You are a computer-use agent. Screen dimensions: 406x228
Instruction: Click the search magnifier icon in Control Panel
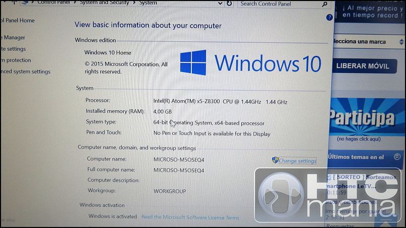(324, 4)
